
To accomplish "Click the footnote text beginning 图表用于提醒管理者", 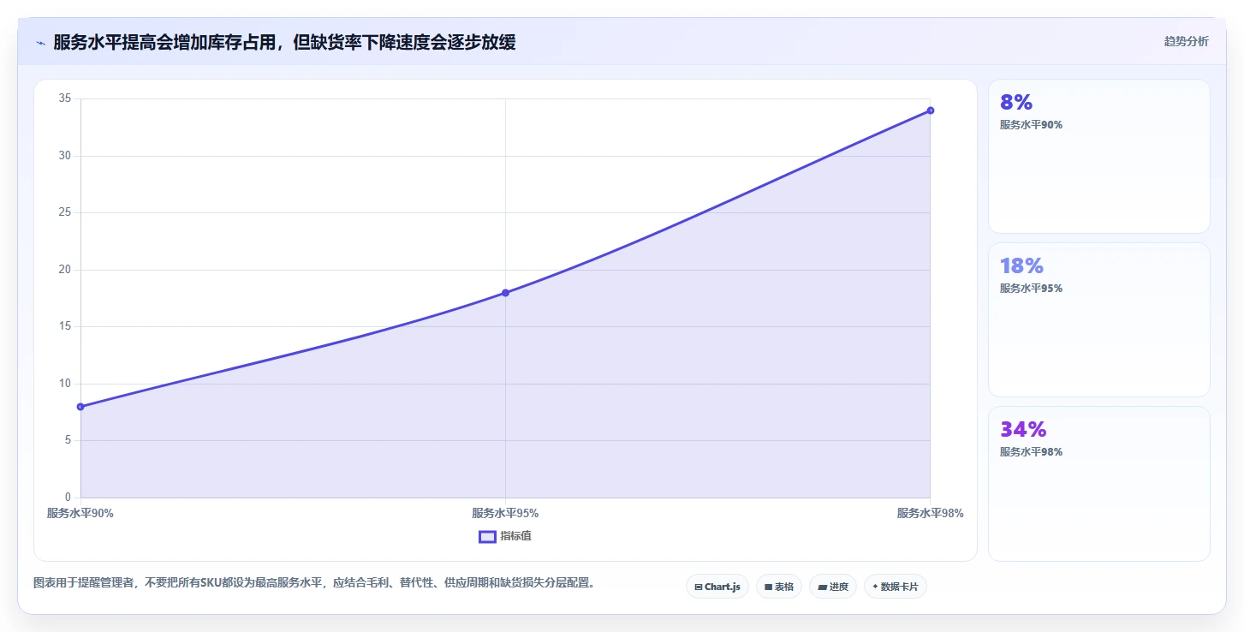I will pos(314,583).
